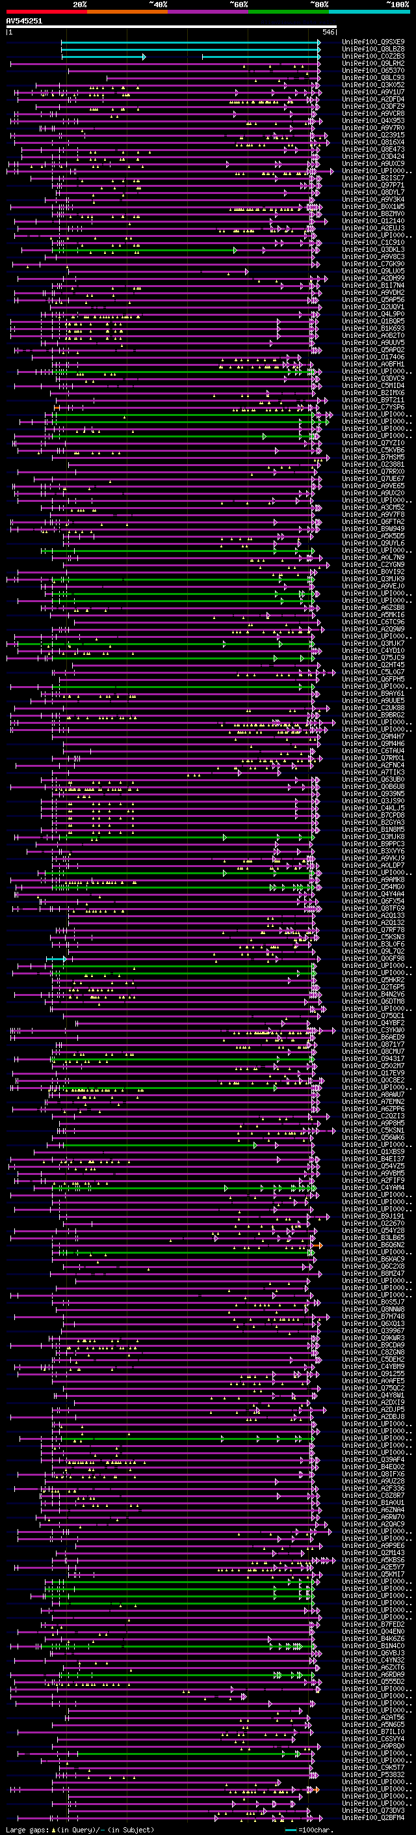Select the UniRef100_Q9M4H7 label

pos(373,737)
